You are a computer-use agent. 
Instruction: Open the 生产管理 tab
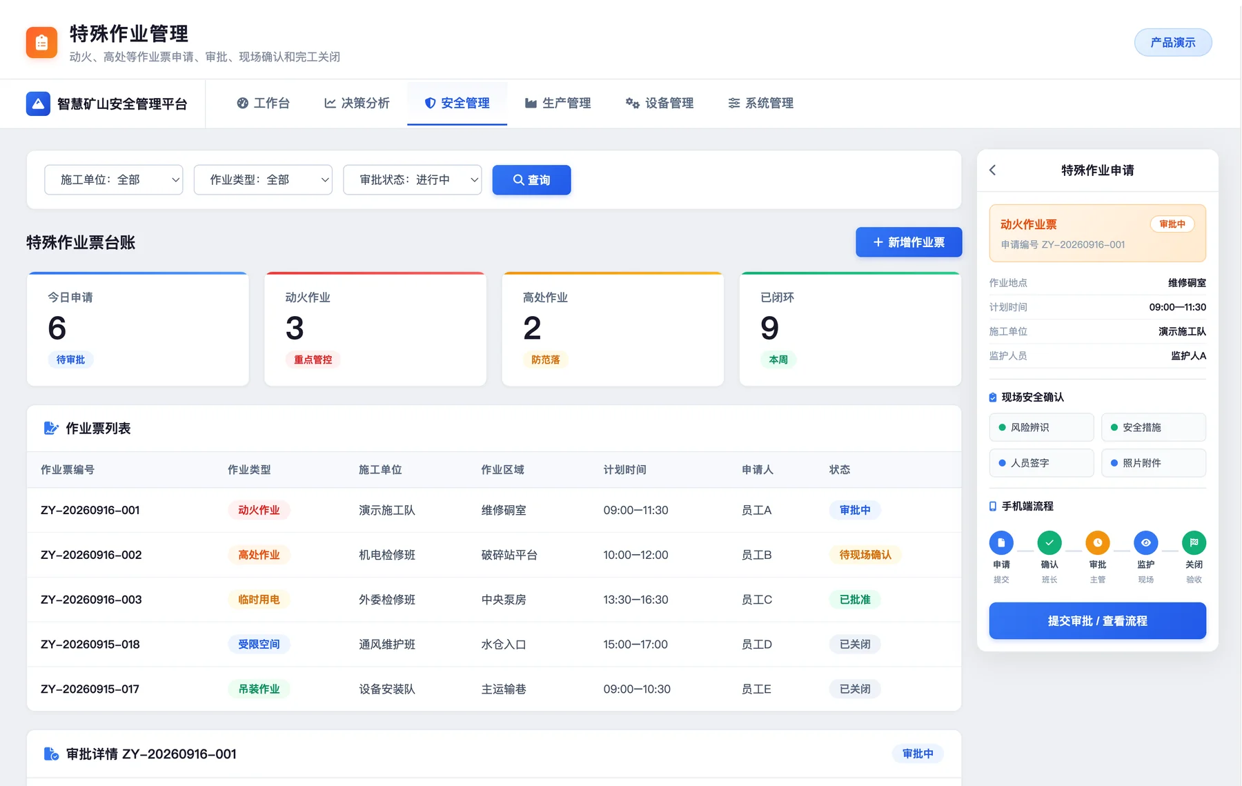coord(558,104)
